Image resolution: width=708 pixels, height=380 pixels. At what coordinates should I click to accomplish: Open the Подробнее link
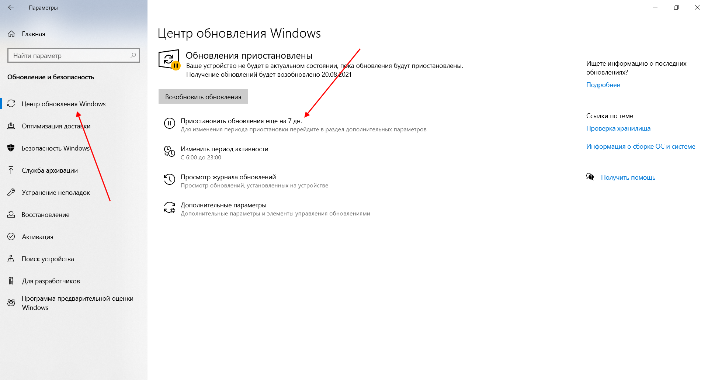click(x=603, y=85)
